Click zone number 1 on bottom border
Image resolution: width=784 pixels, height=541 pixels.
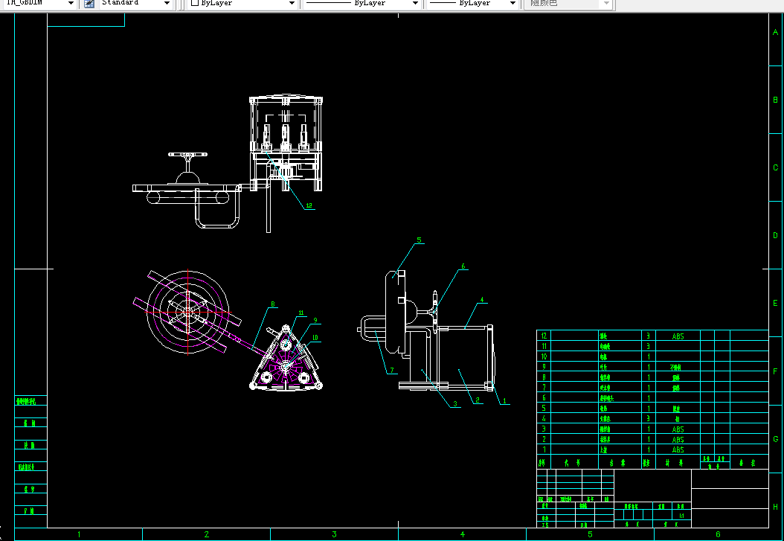click(79, 534)
